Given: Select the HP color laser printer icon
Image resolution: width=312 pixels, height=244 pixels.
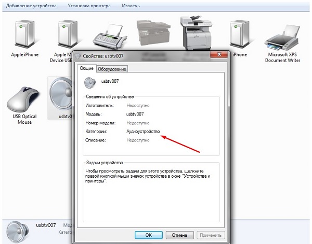Looking at the screenshot, I should (x=196, y=33).
